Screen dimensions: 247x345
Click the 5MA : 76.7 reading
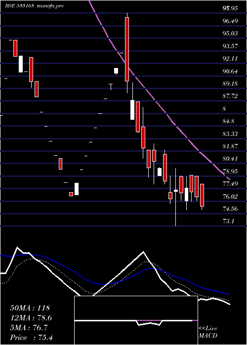click(x=29, y=328)
